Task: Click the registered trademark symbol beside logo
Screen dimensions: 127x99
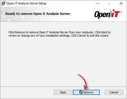Action: pos(121,12)
